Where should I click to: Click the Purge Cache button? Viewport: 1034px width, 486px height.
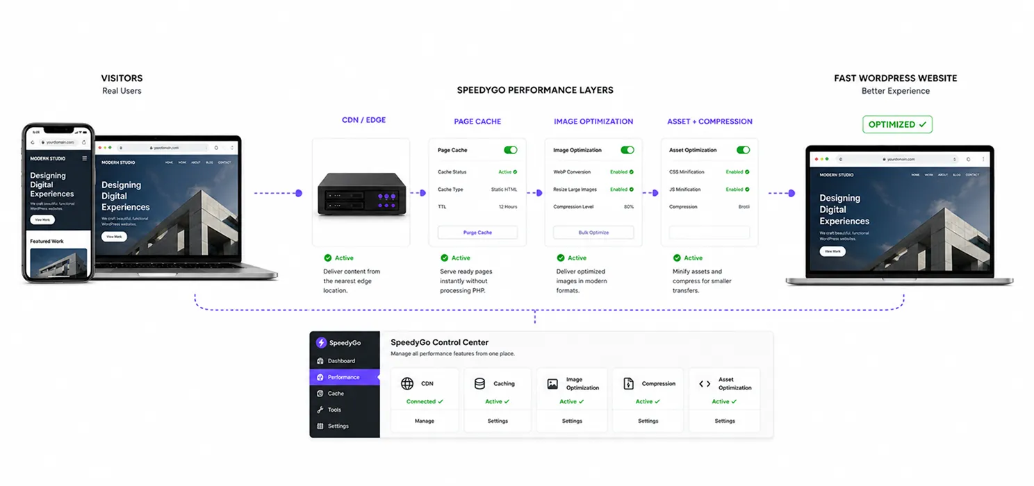point(477,233)
